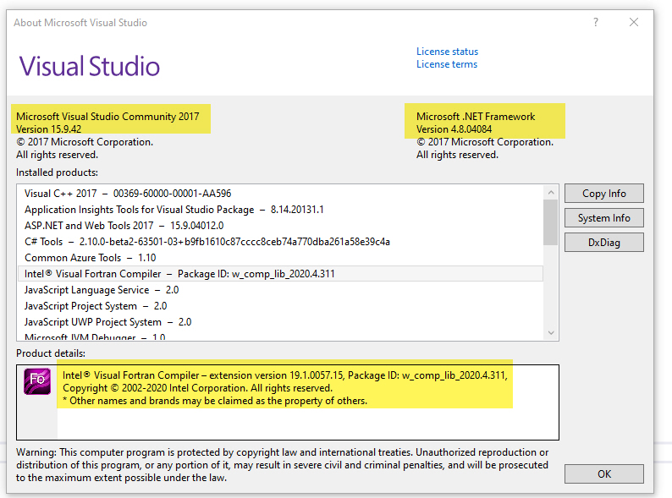Screen dimensions: 672x498
Task: Close the About Microsoft Visual Studio dialog
Action: [x=634, y=23]
